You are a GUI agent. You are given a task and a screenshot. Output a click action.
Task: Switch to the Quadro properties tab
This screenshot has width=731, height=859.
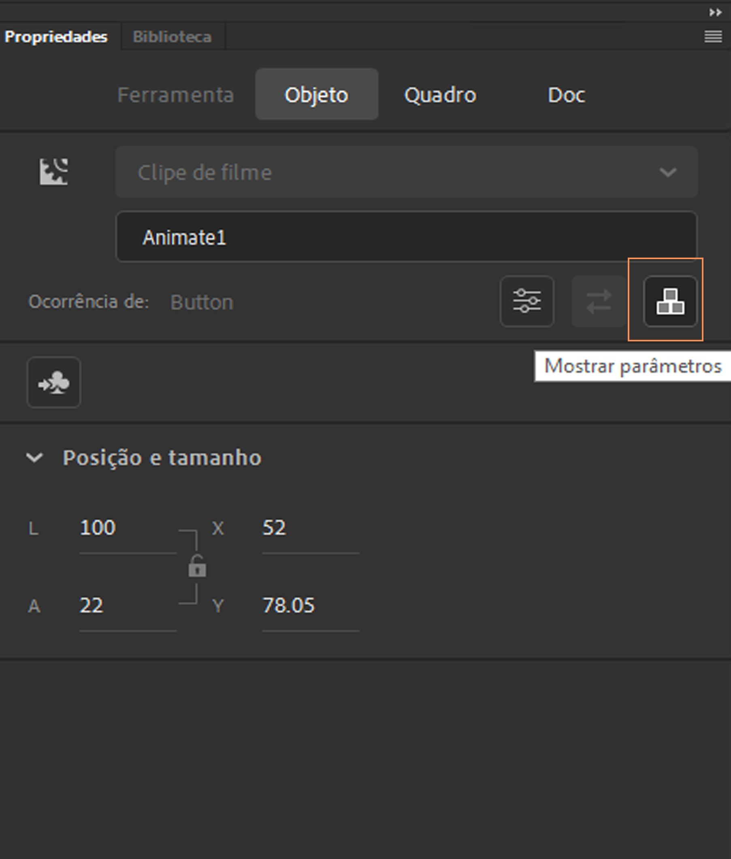click(x=440, y=95)
